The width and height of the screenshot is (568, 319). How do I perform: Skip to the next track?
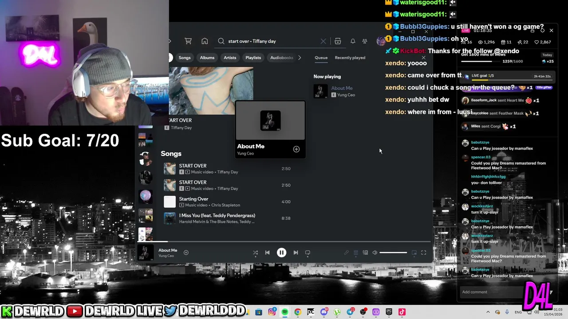(296, 253)
